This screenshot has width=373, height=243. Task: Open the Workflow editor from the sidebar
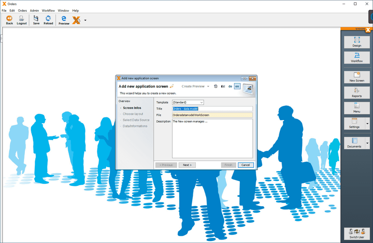tap(357, 58)
